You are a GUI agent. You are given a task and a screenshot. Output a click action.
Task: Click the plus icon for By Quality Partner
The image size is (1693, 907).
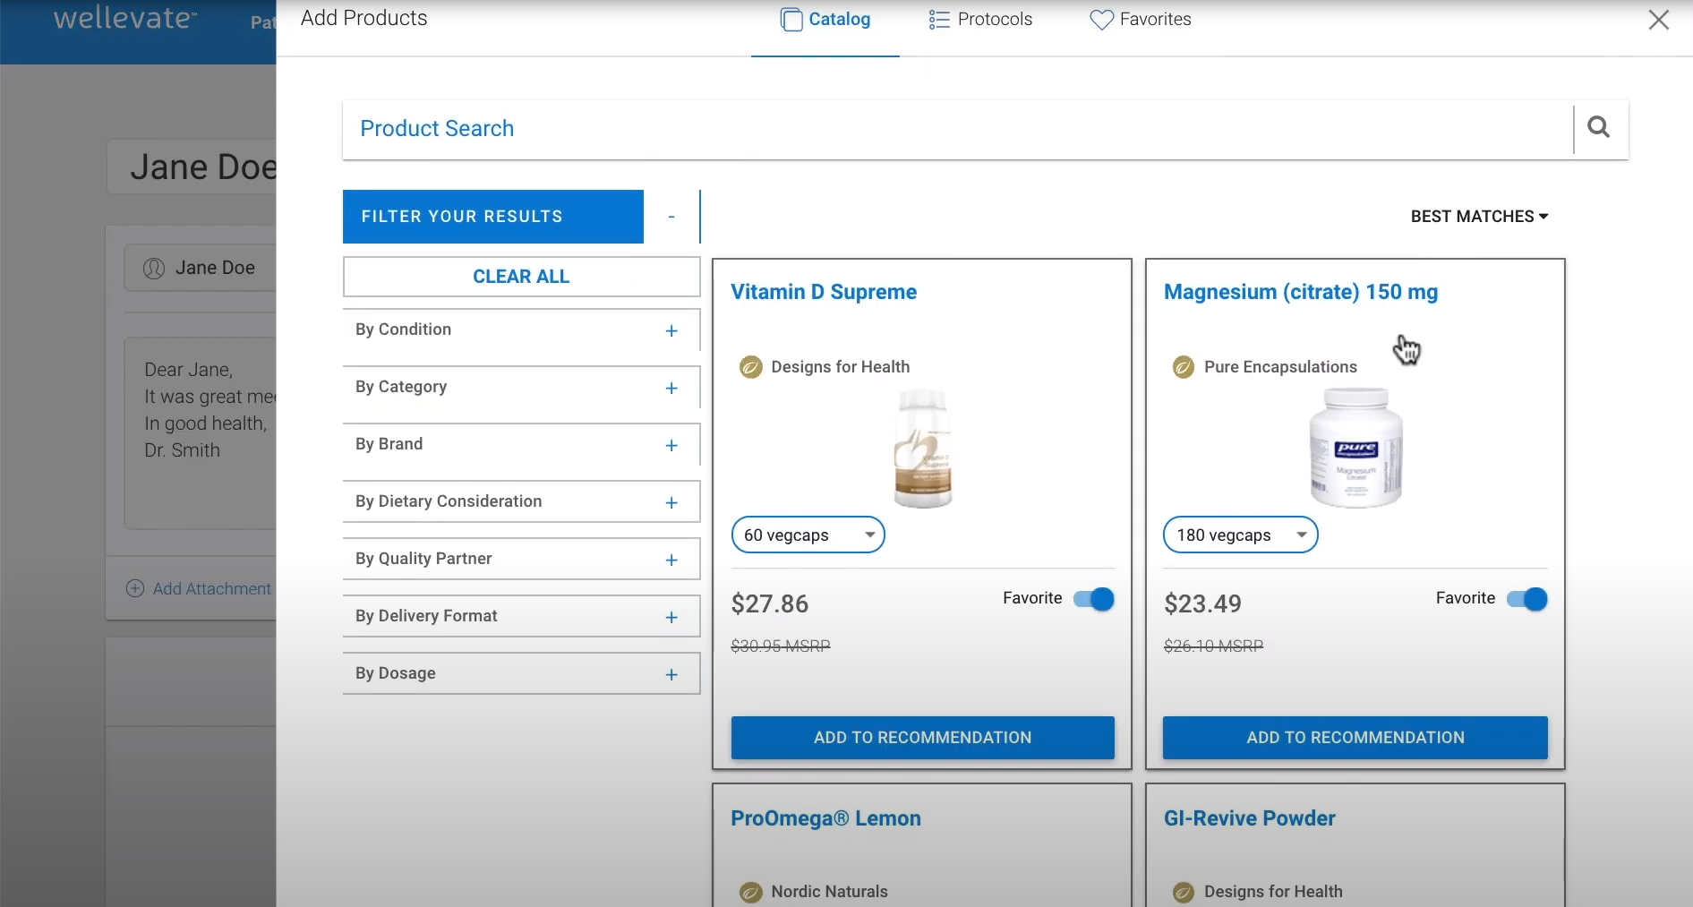671,560
